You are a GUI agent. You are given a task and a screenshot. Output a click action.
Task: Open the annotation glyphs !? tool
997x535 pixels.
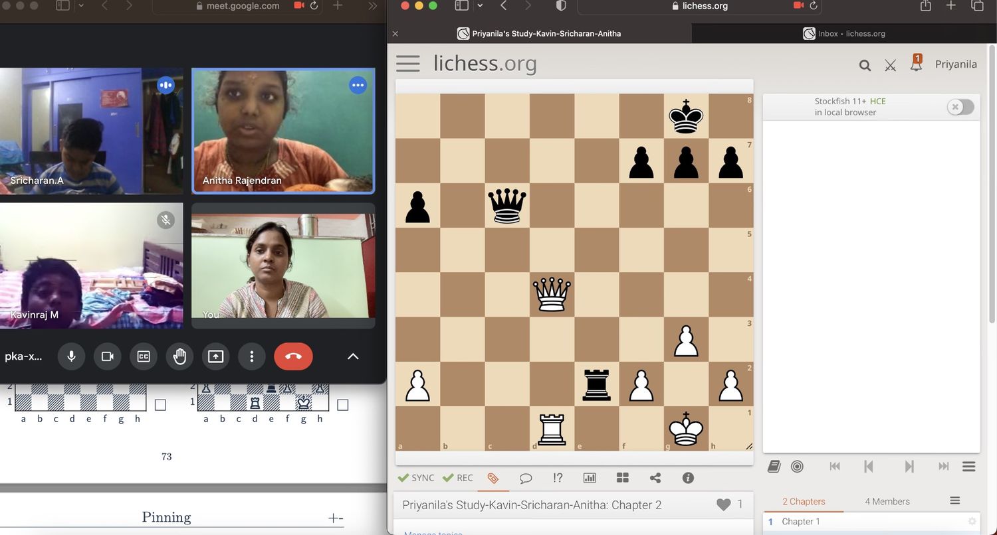click(558, 478)
